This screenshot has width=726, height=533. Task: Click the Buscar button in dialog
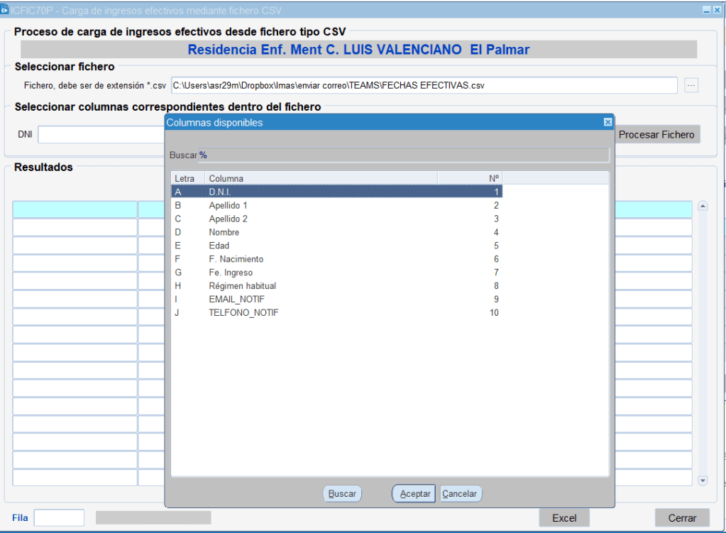coord(342,494)
